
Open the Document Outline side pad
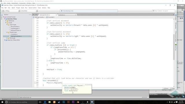(x=176, y=37)
